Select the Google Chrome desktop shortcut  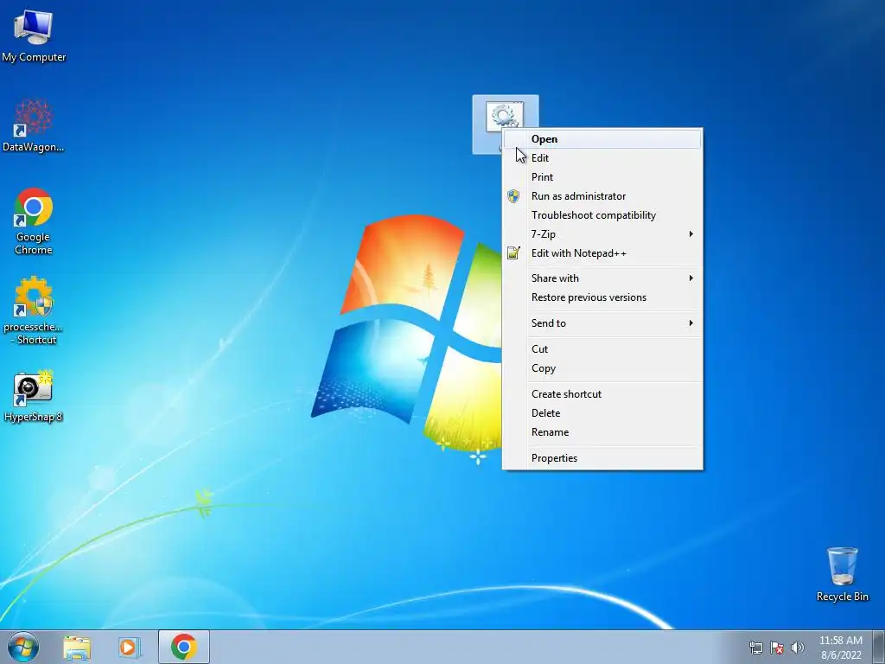(34, 220)
